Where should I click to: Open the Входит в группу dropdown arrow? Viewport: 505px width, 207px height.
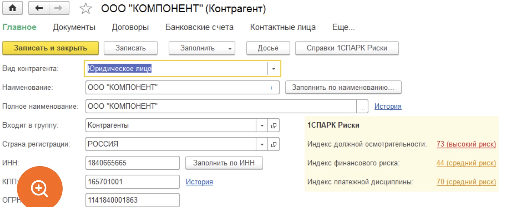coord(262,125)
